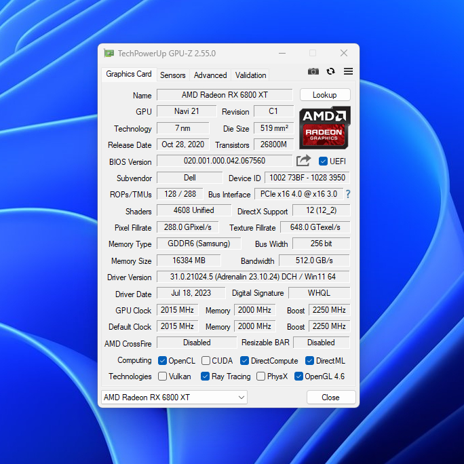Select the Validation tab
Screen dimensions: 464x464
click(250, 75)
